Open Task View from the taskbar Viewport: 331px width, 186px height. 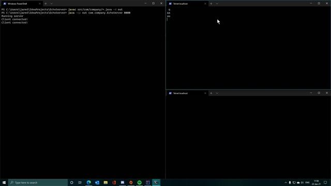(x=80, y=182)
